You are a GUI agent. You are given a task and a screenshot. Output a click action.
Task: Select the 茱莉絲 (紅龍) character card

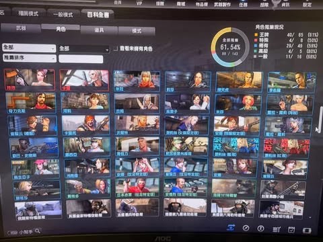click(287, 148)
